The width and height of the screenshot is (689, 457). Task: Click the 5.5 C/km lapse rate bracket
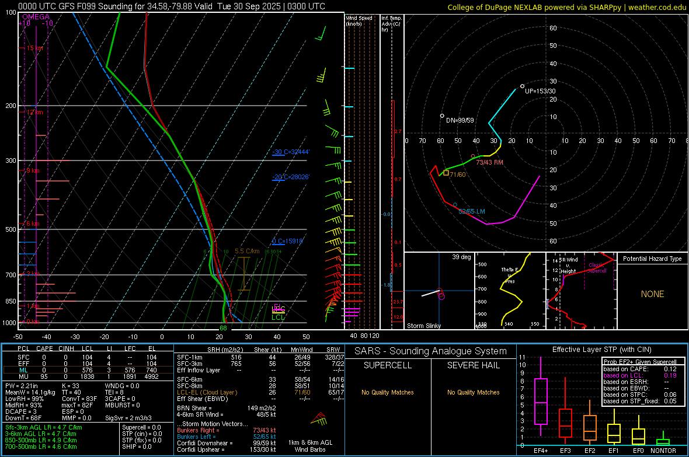click(x=243, y=274)
